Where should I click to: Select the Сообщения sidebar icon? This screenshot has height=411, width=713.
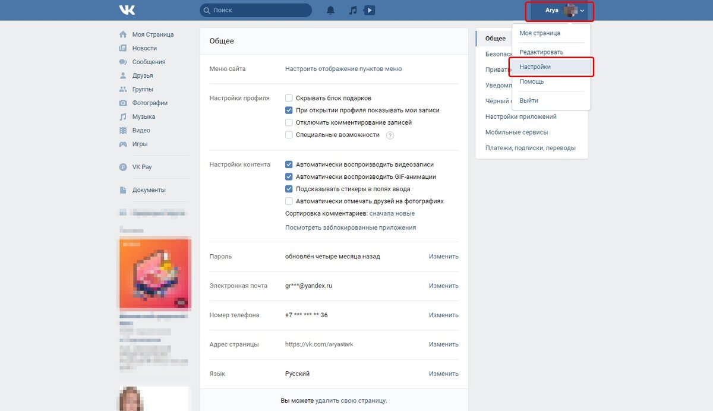tap(124, 62)
